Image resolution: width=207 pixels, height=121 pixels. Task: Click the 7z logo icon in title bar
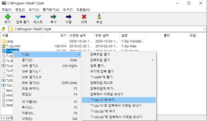point(4,3)
